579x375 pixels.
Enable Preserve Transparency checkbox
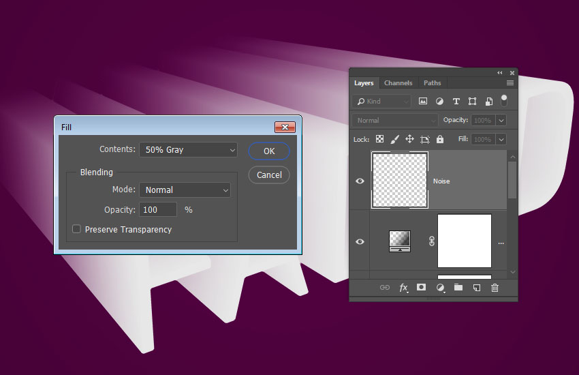pyautogui.click(x=76, y=230)
